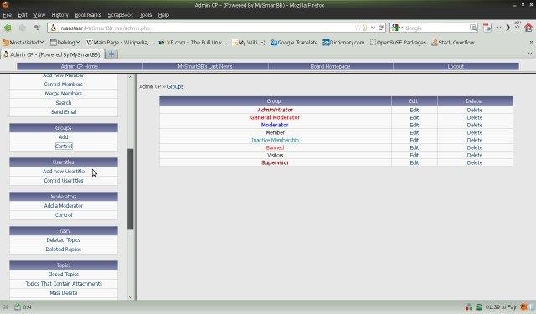Viewport: 536px width, 314px height.
Task: Focus the Google search input field
Action: click(436, 28)
